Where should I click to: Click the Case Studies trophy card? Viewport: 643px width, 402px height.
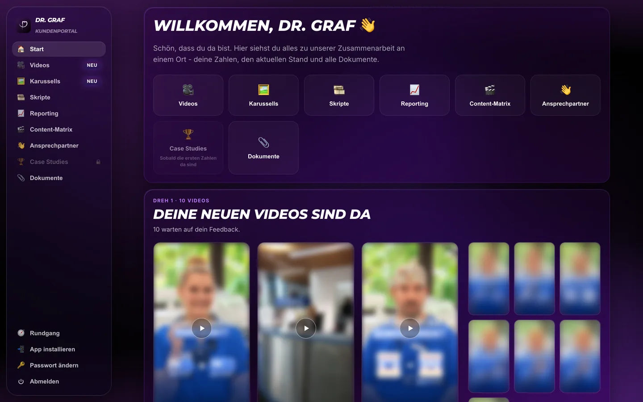(188, 148)
